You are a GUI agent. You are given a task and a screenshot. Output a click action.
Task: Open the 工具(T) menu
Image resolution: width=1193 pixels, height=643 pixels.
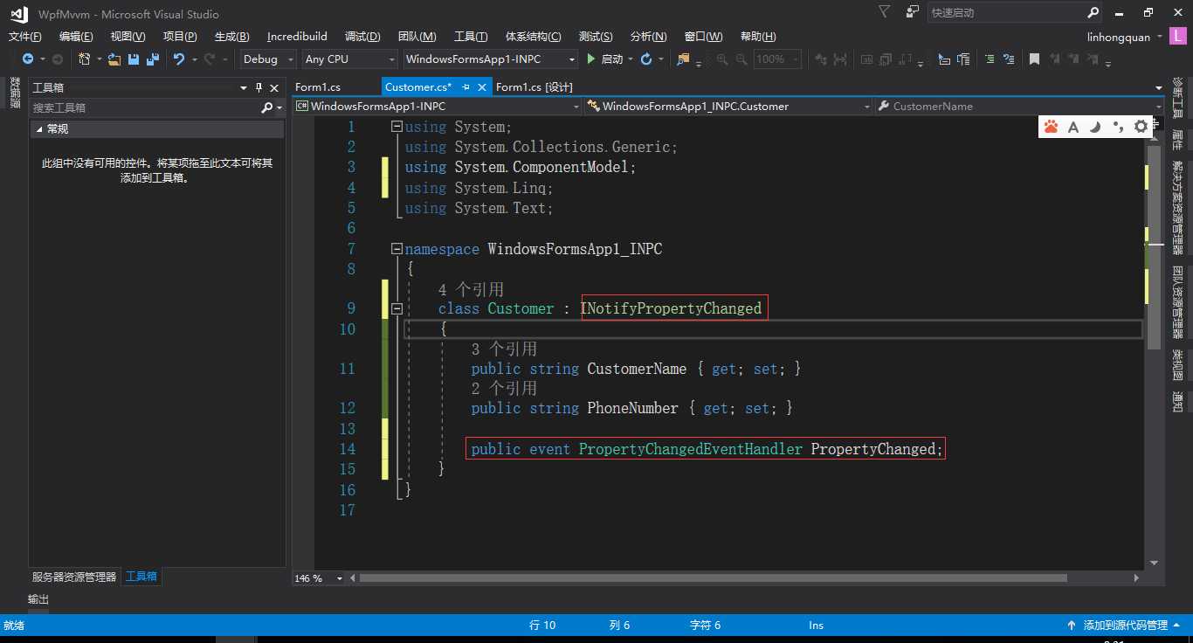click(471, 37)
